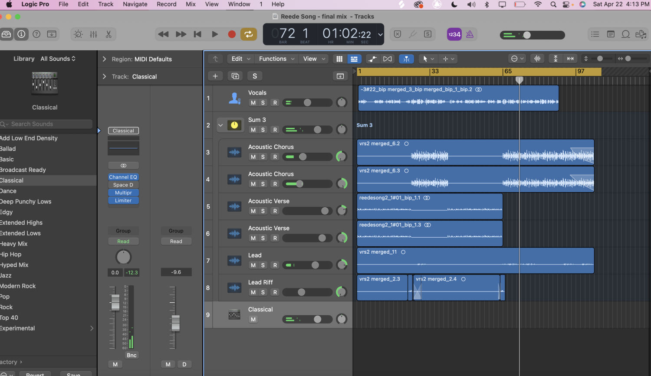Click the Space D plug-in slot
The image size is (651, 376).
point(123,185)
